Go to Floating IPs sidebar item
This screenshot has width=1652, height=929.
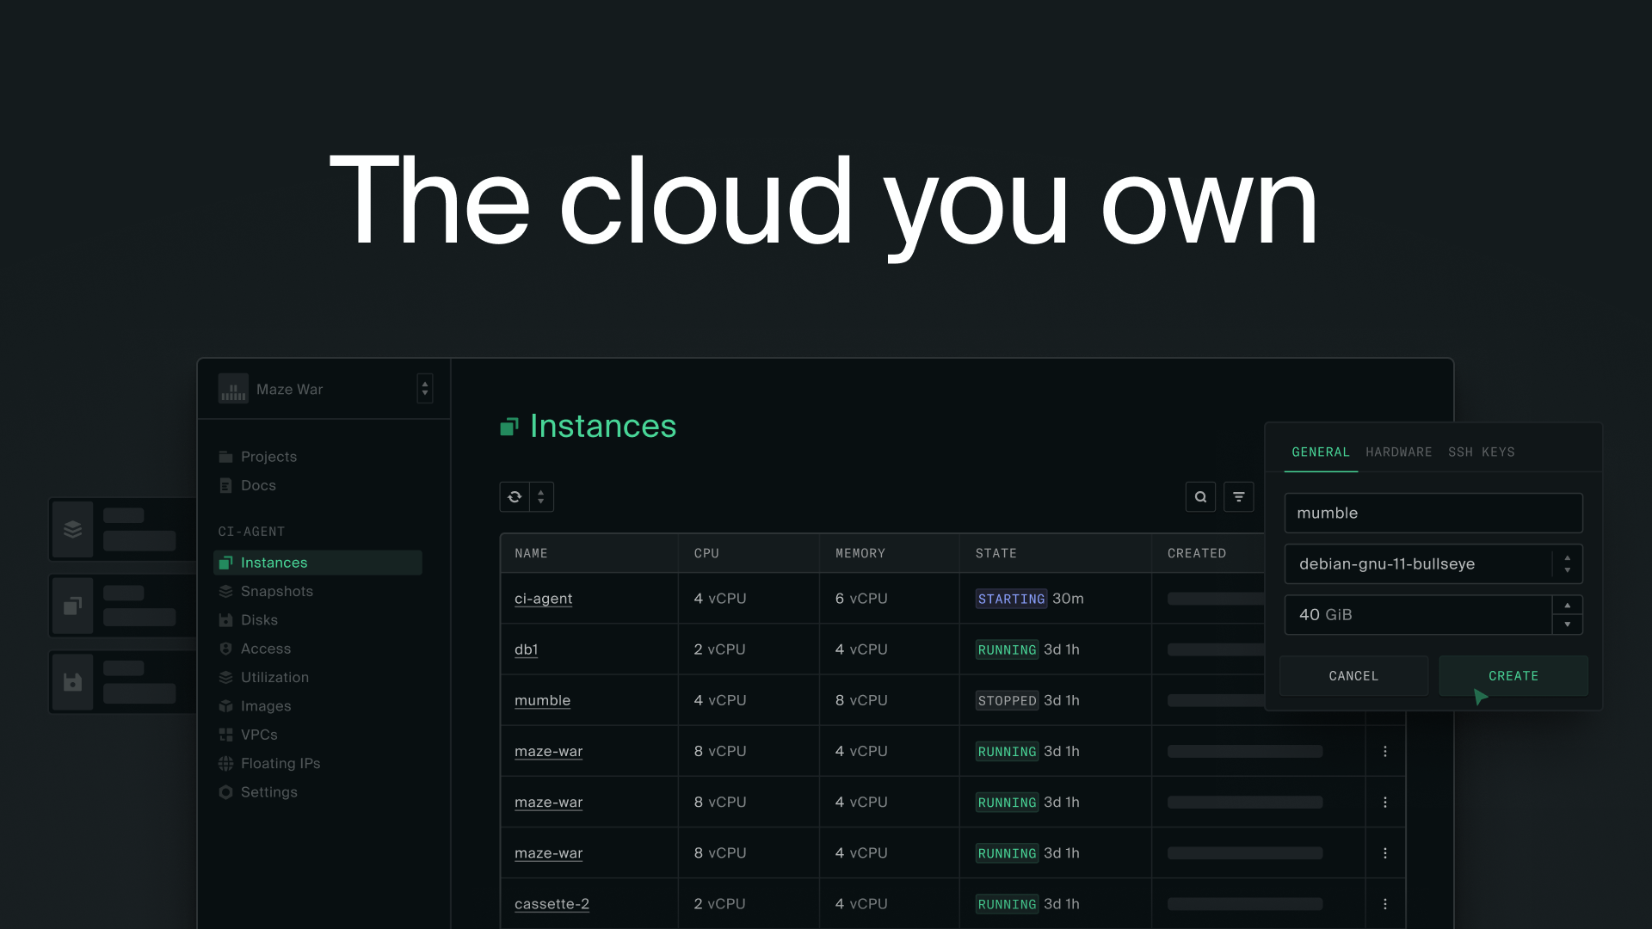click(x=280, y=763)
